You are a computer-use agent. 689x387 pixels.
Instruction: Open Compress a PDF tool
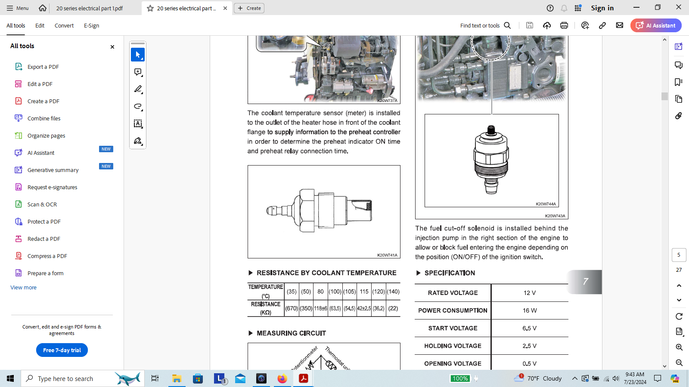pyautogui.click(x=47, y=256)
